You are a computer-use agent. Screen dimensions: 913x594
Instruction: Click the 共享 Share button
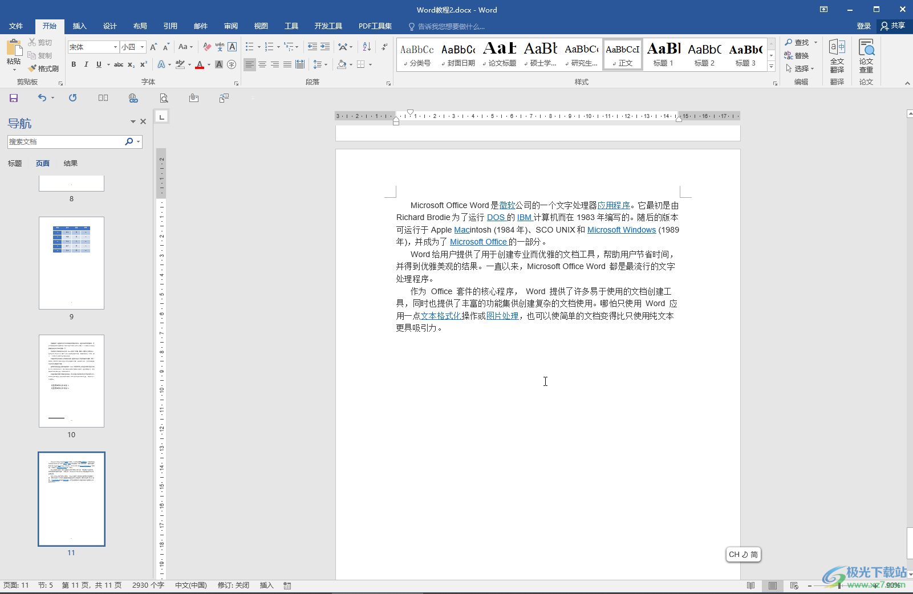coord(893,26)
